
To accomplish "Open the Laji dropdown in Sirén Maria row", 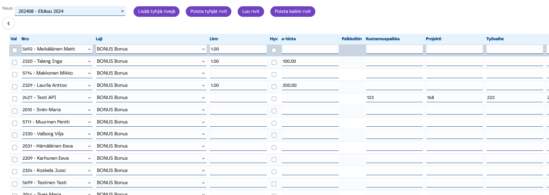I will [x=151, y=110].
